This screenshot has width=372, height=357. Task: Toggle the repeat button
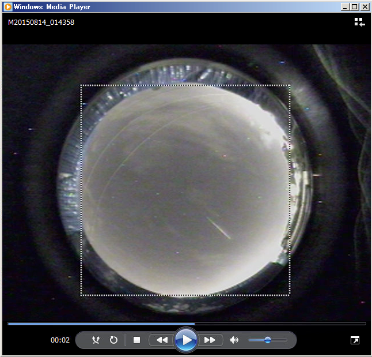pyautogui.click(x=113, y=340)
